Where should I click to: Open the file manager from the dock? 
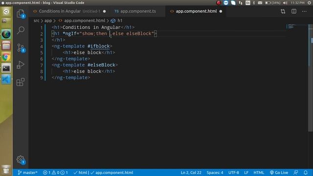click(6, 45)
